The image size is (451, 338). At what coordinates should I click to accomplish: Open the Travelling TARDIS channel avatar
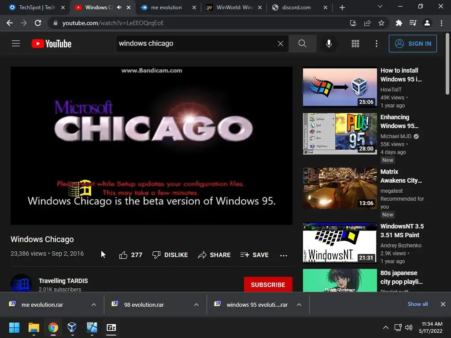tap(21, 283)
